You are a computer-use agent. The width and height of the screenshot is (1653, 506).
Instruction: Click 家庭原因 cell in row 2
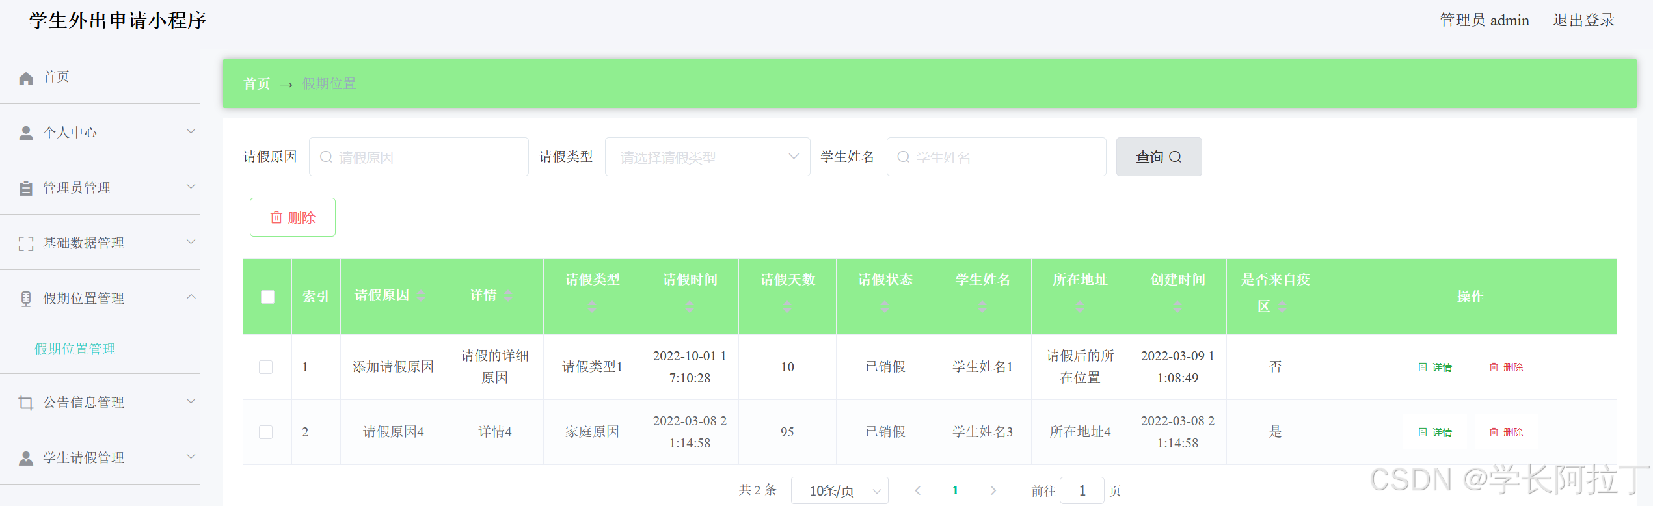click(x=592, y=432)
